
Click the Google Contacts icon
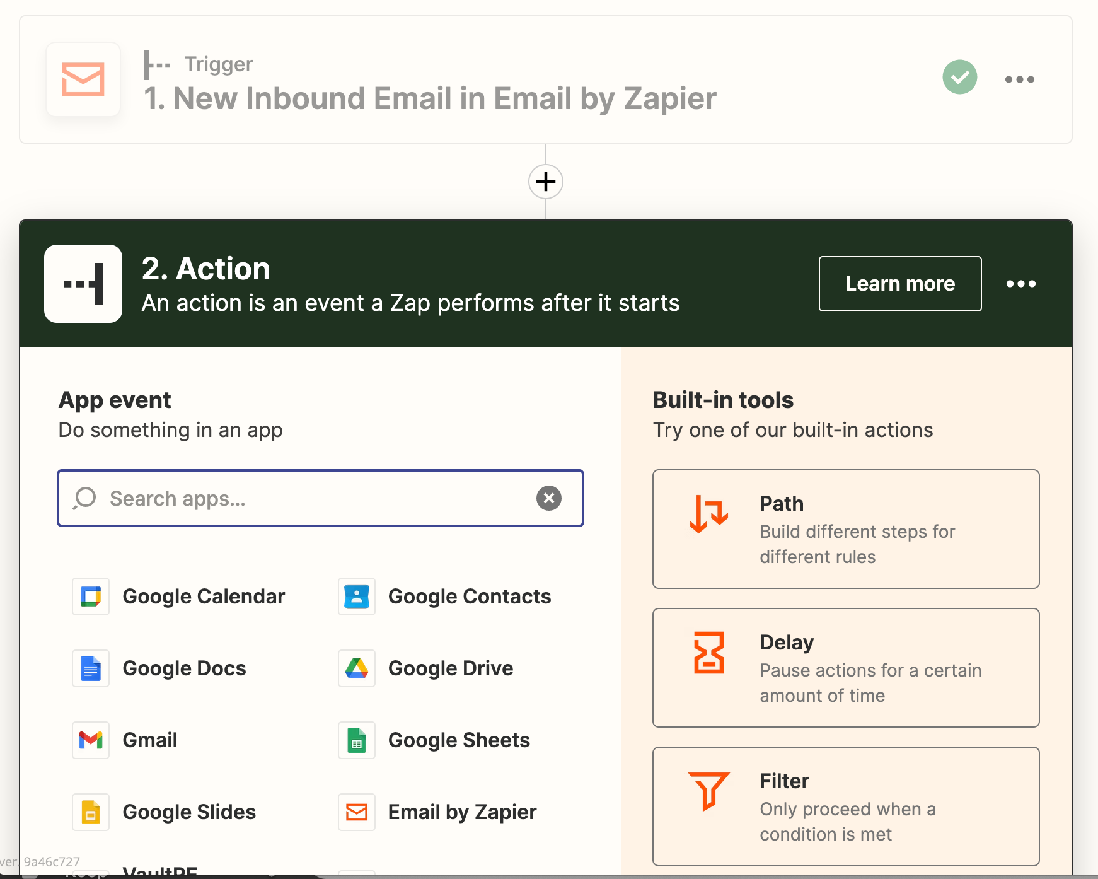[x=357, y=597]
